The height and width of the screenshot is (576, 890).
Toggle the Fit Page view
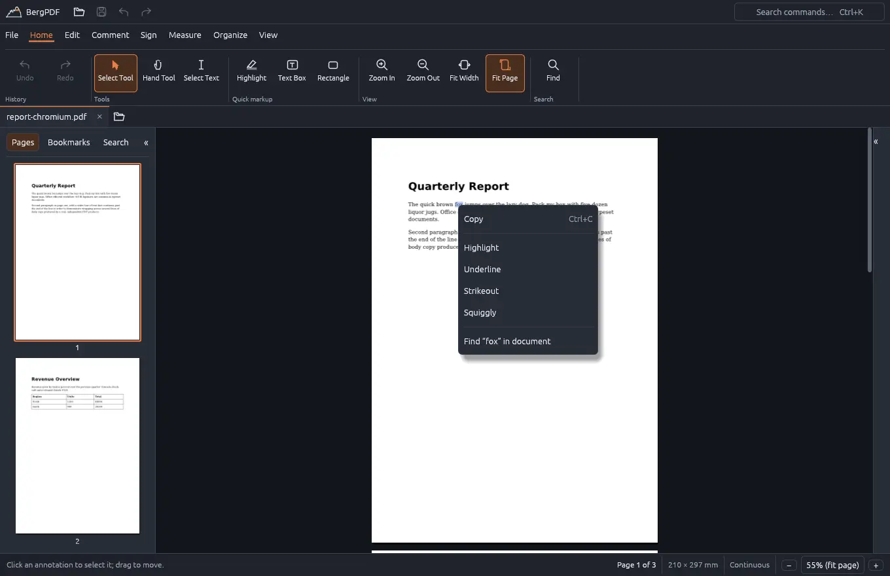[505, 73]
